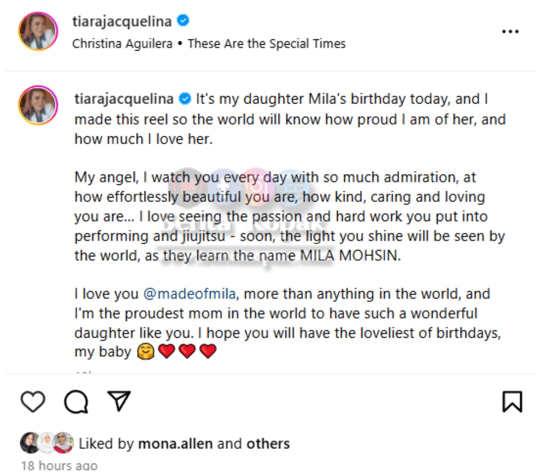
Task: Open the three-dot more options menu
Action: click(x=510, y=32)
